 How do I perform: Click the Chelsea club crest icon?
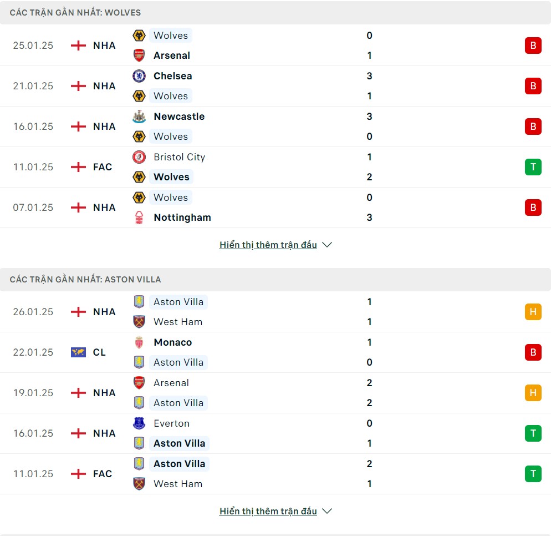coord(139,76)
